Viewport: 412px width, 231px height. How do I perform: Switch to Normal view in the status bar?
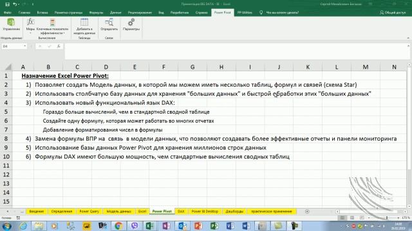[342, 218]
